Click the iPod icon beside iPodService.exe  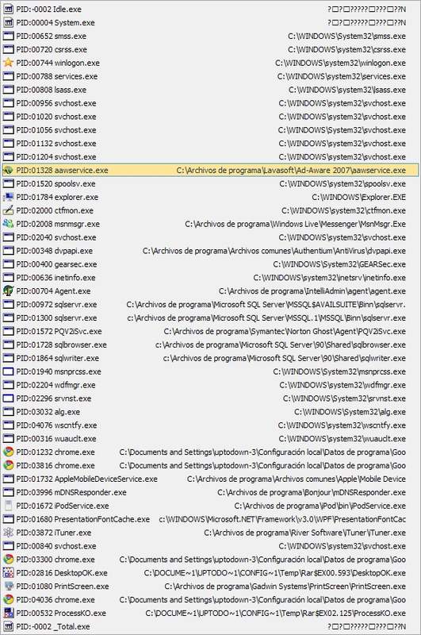[x=8, y=506]
